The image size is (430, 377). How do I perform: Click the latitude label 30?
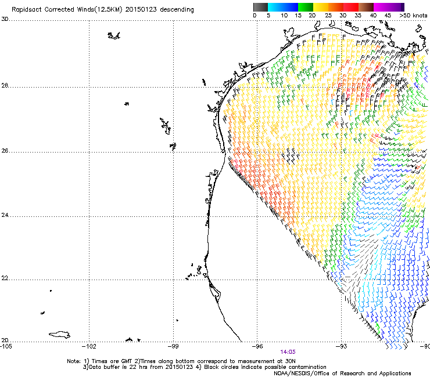(5, 19)
